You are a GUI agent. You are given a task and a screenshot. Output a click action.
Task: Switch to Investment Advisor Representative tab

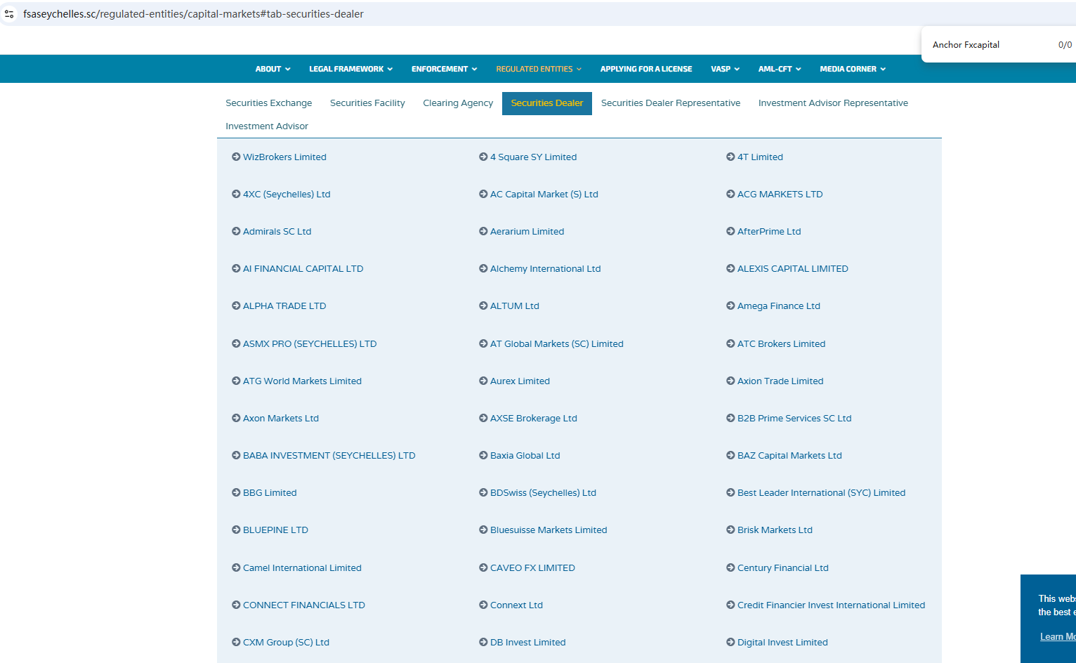coord(833,103)
